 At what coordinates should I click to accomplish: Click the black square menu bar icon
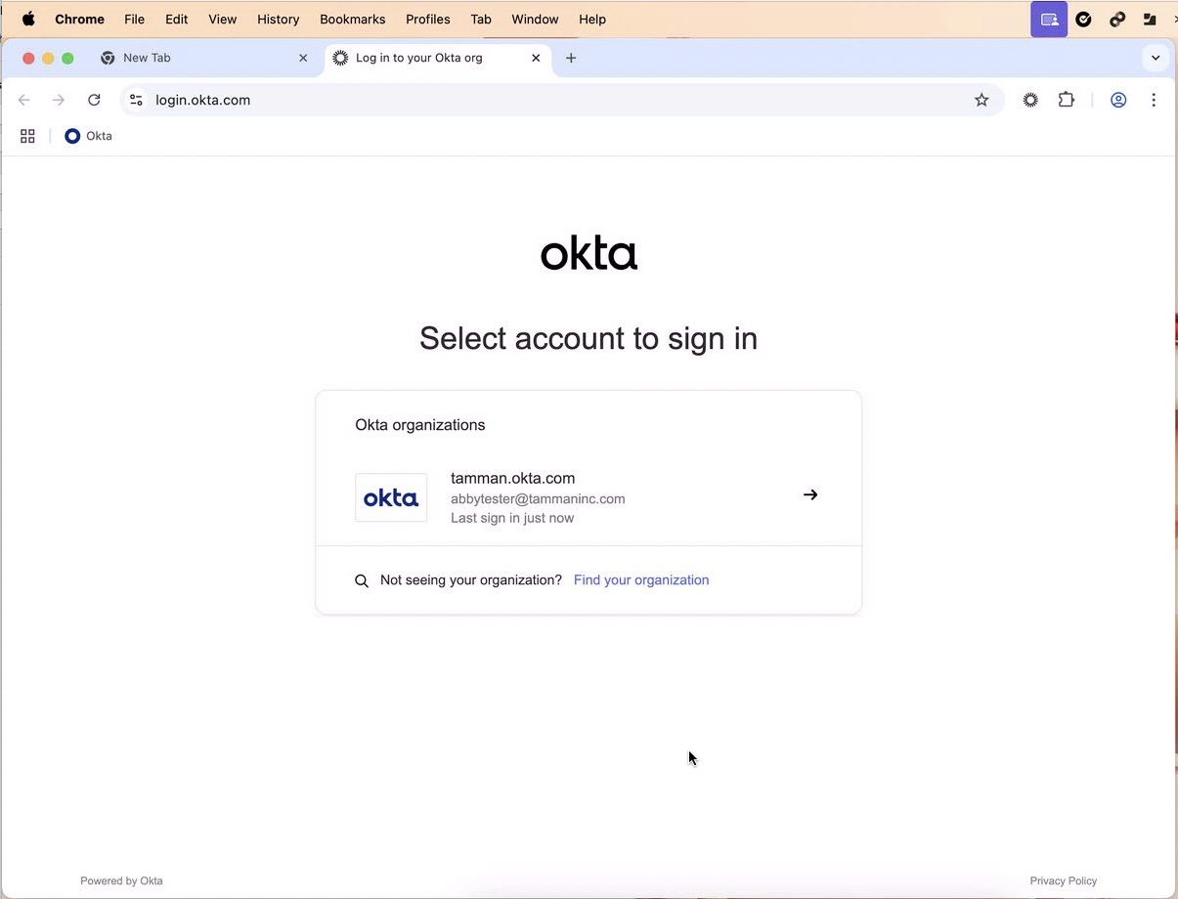(x=1151, y=19)
